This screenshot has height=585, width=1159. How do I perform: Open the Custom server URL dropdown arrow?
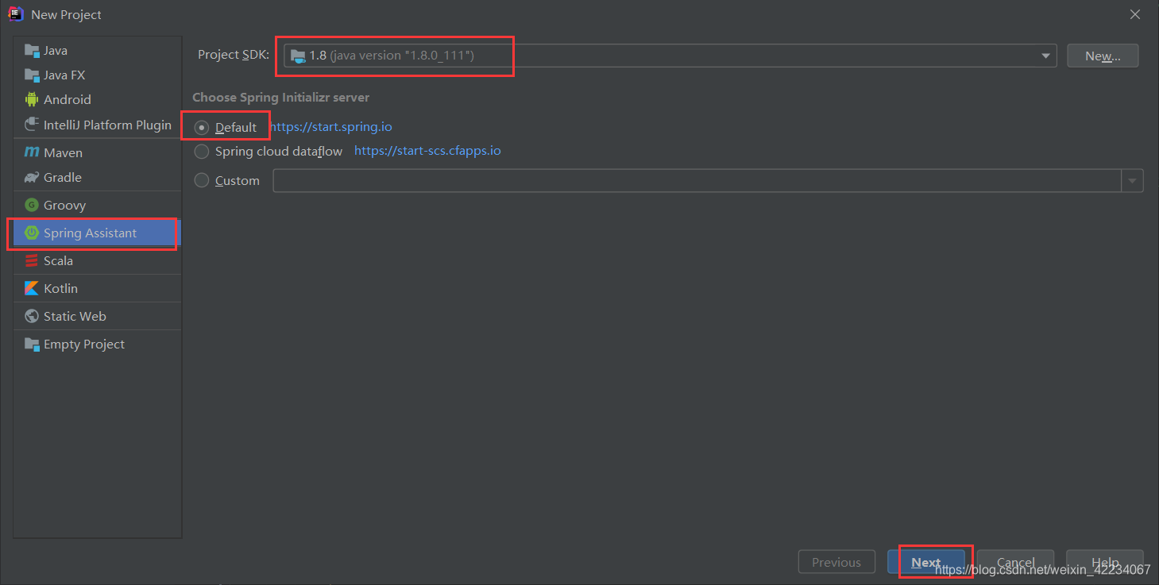(x=1133, y=181)
